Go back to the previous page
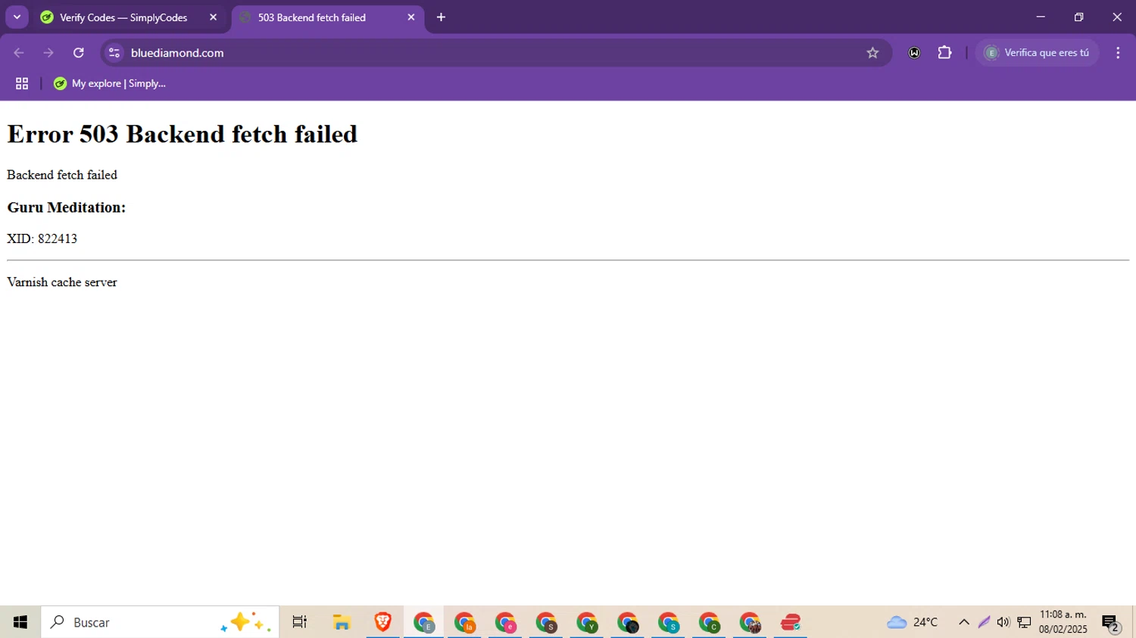This screenshot has height=638, width=1136. click(x=19, y=53)
